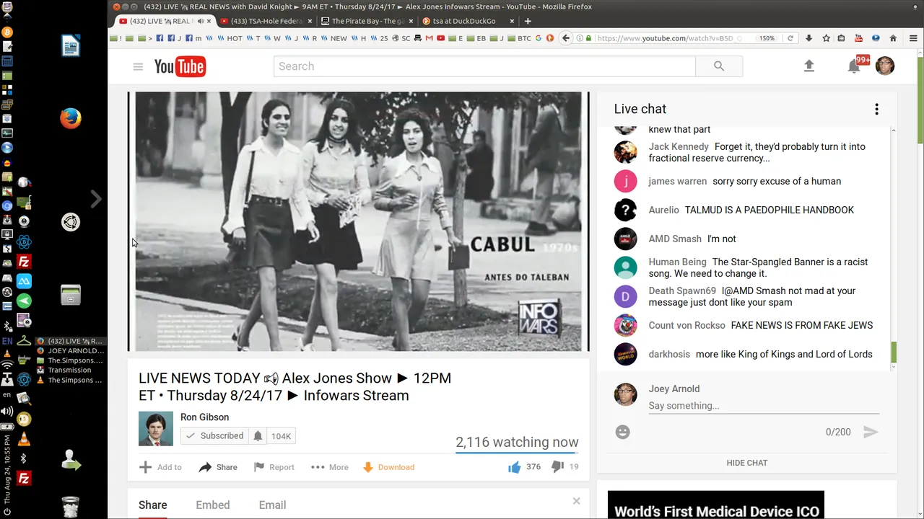Click the Share action under video
This screenshot has width=924, height=519.
click(x=218, y=467)
